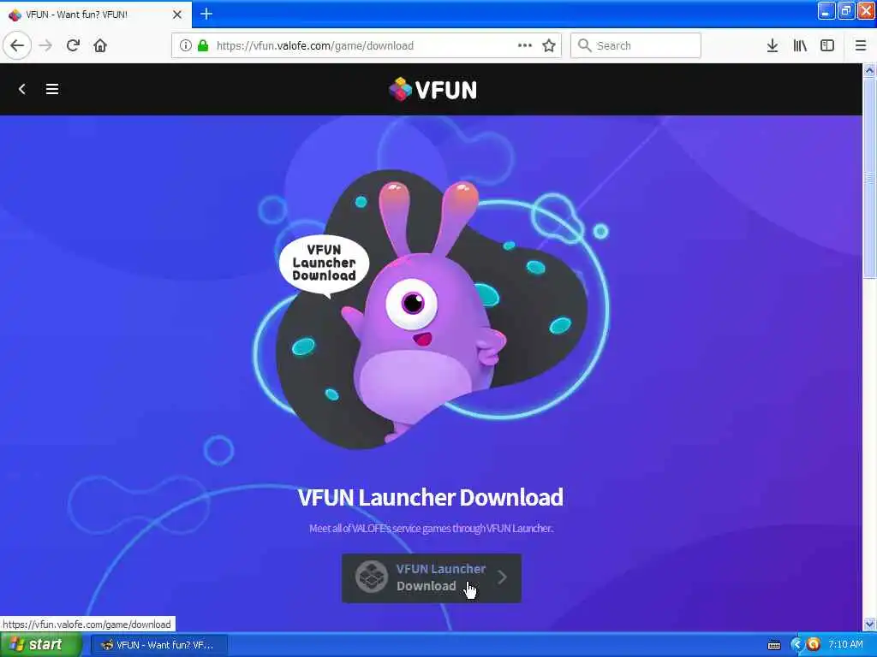Image resolution: width=877 pixels, height=657 pixels.
Task: Click the VFUN logo in header
Action: 433,89
